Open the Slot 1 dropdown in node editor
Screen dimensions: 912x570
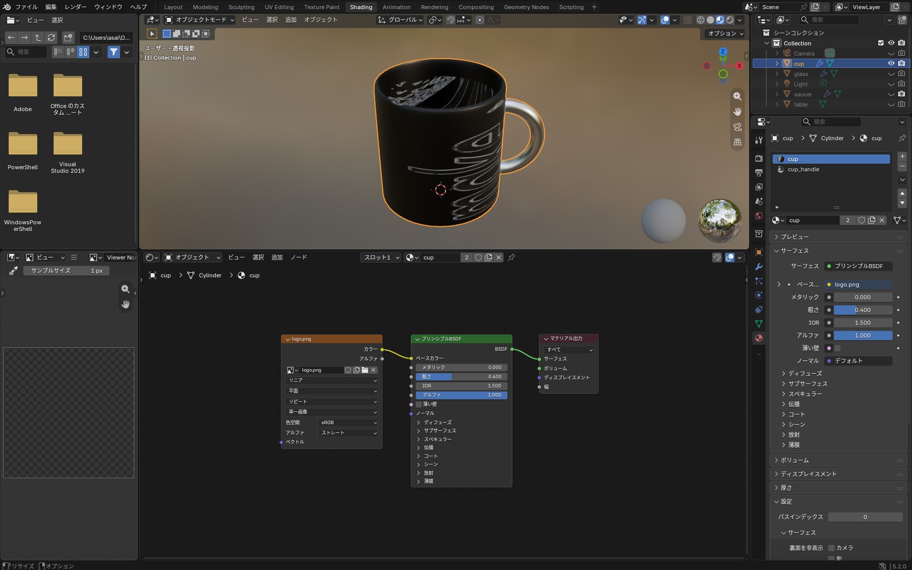click(x=381, y=257)
